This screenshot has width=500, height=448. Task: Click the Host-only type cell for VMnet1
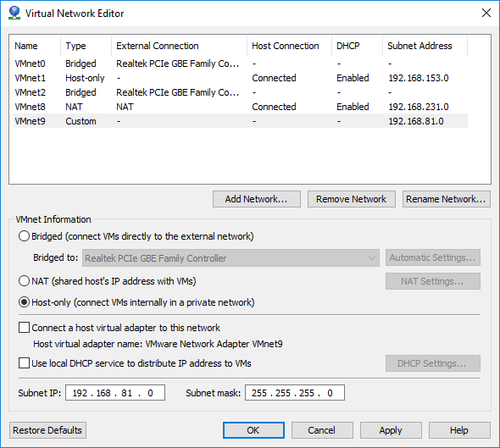(x=85, y=78)
